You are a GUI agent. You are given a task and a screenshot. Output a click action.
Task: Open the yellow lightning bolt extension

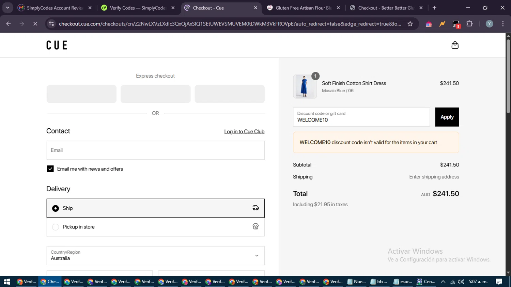point(442,24)
